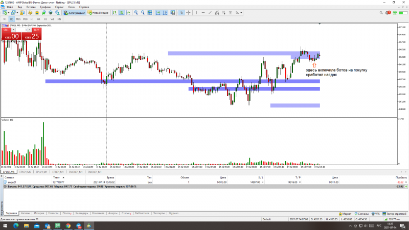Open the Вид menu

(20, 7)
